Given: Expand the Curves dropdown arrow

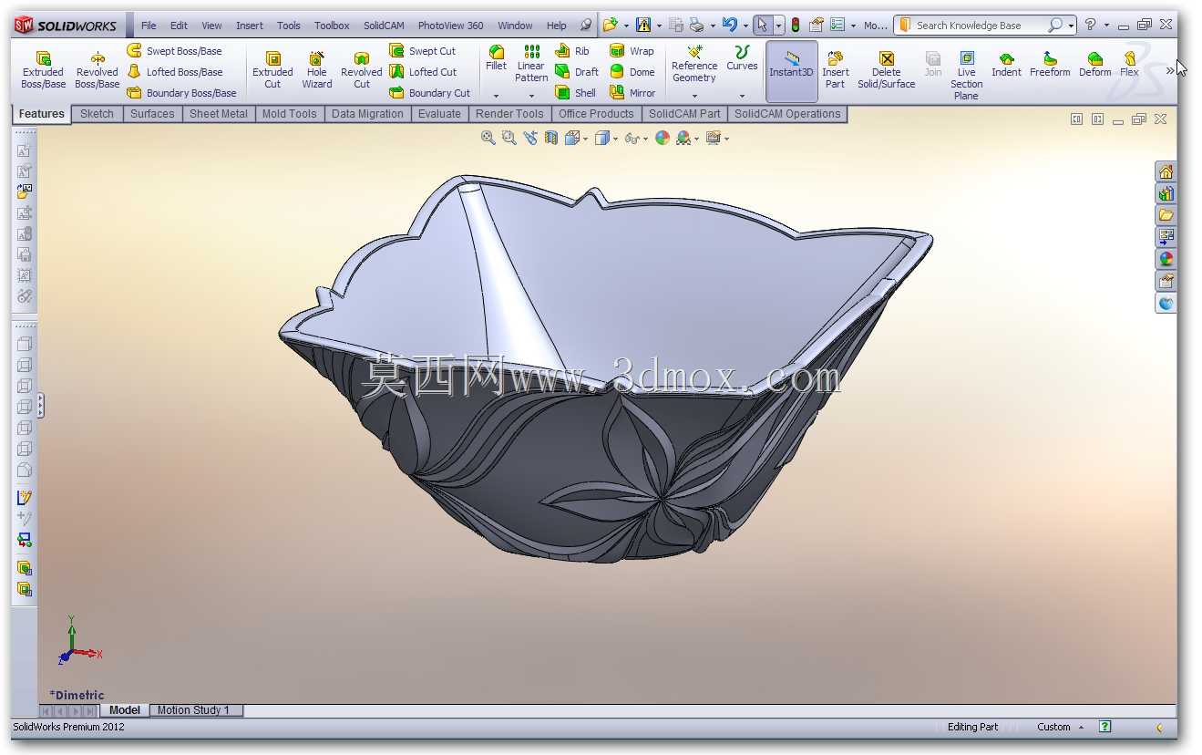Looking at the screenshot, I should (x=742, y=96).
